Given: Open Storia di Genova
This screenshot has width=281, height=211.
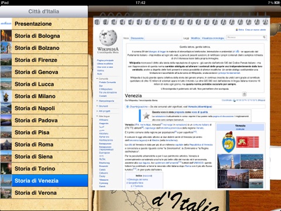Looking at the screenshot, I should tap(44, 72).
